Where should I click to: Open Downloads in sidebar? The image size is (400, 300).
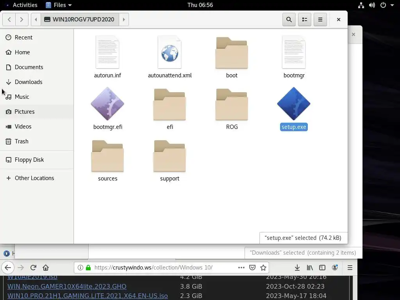pyautogui.click(x=37, y=82)
